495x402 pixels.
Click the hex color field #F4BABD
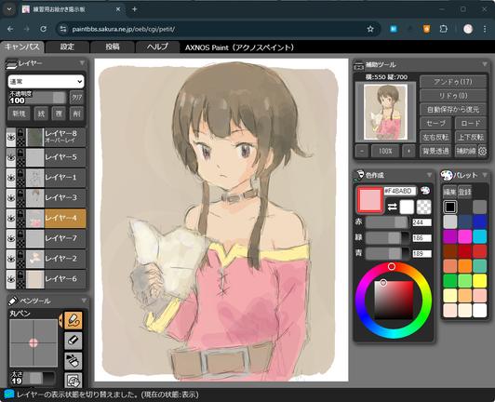pos(400,191)
